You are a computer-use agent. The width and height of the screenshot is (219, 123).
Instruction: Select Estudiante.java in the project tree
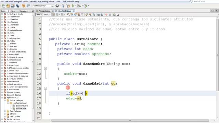[x=22, y=106]
